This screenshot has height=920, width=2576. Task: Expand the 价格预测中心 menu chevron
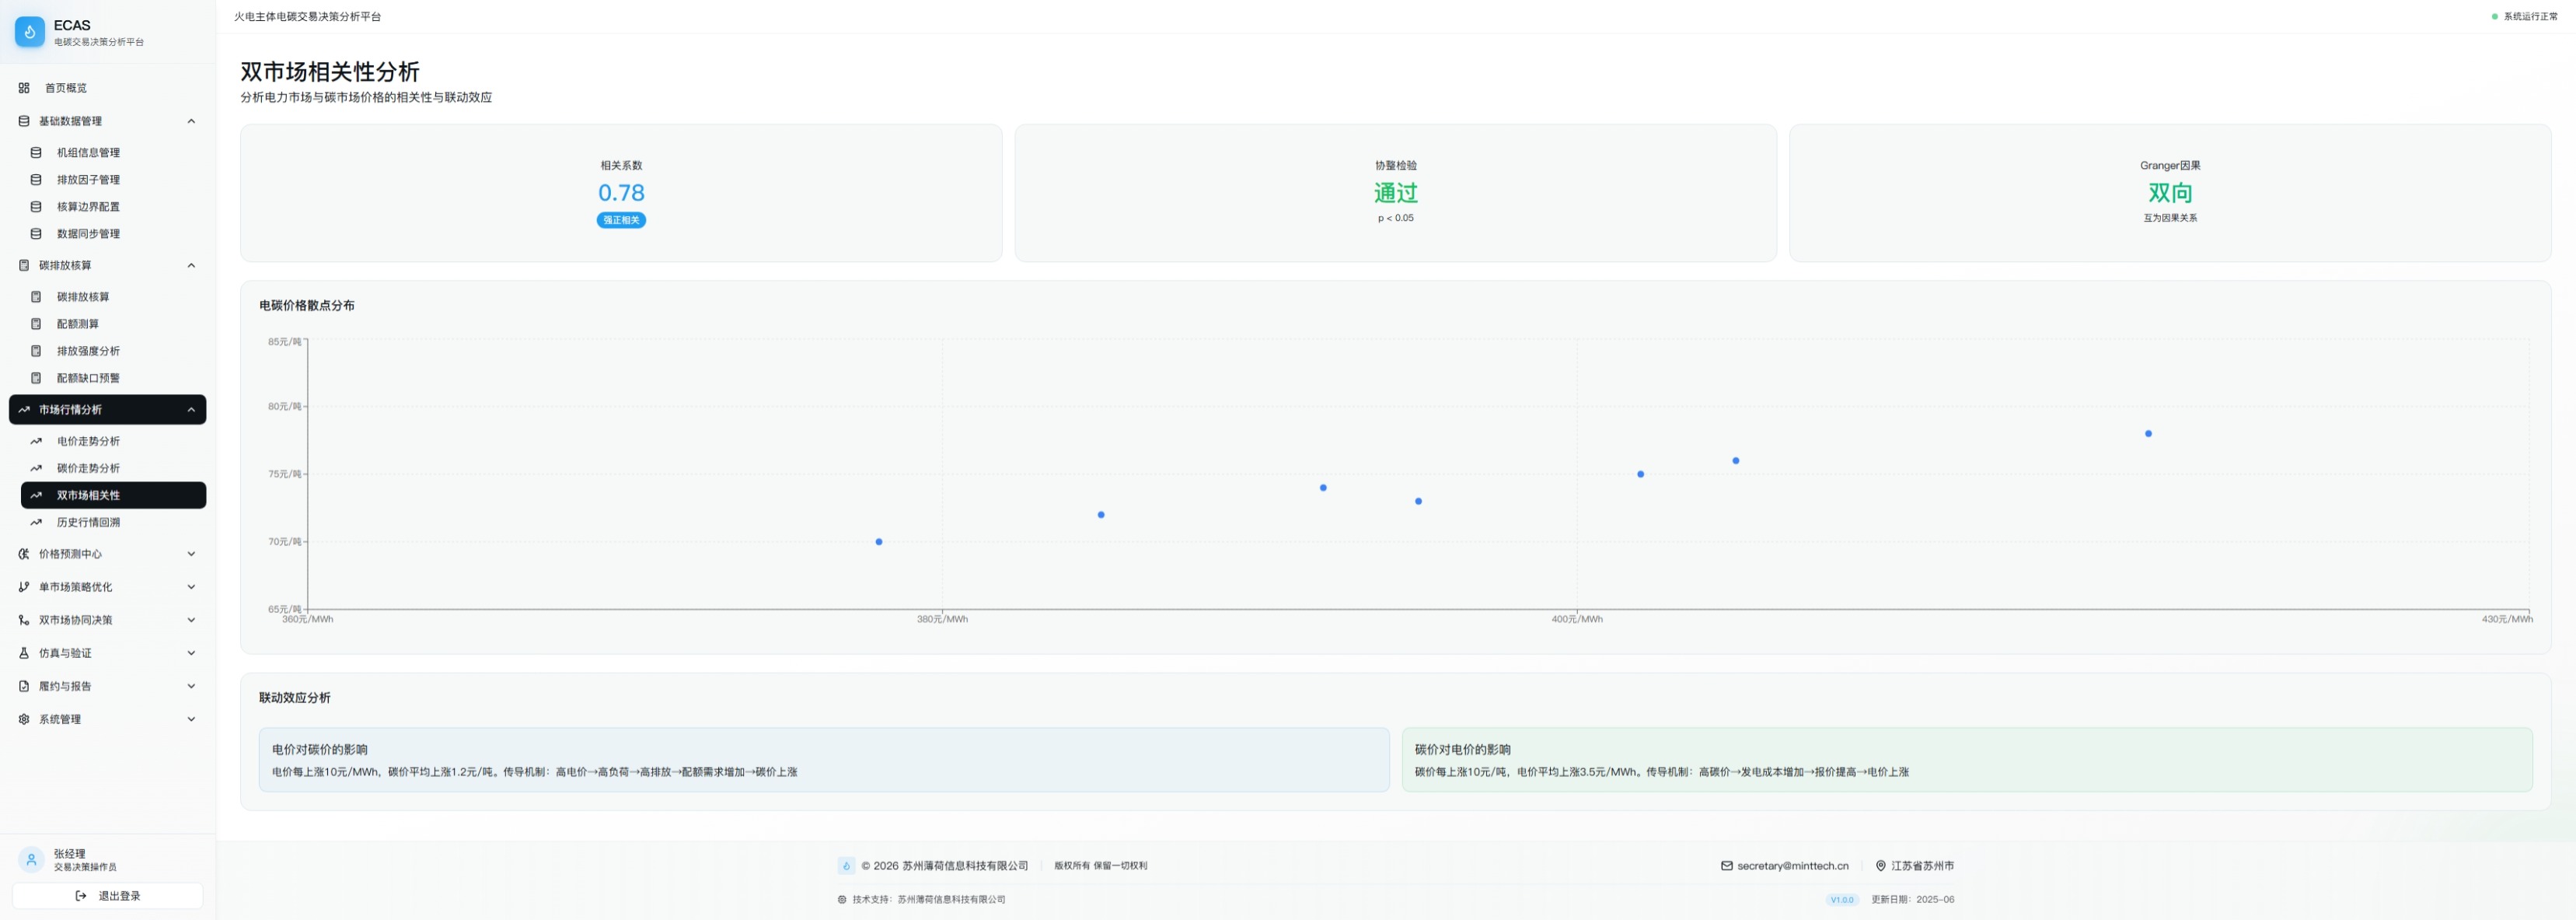[x=191, y=554]
